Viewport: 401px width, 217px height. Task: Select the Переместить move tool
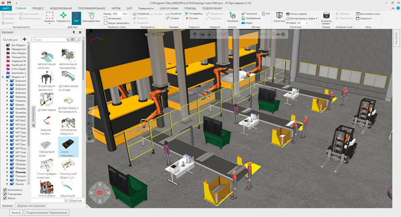point(63,18)
